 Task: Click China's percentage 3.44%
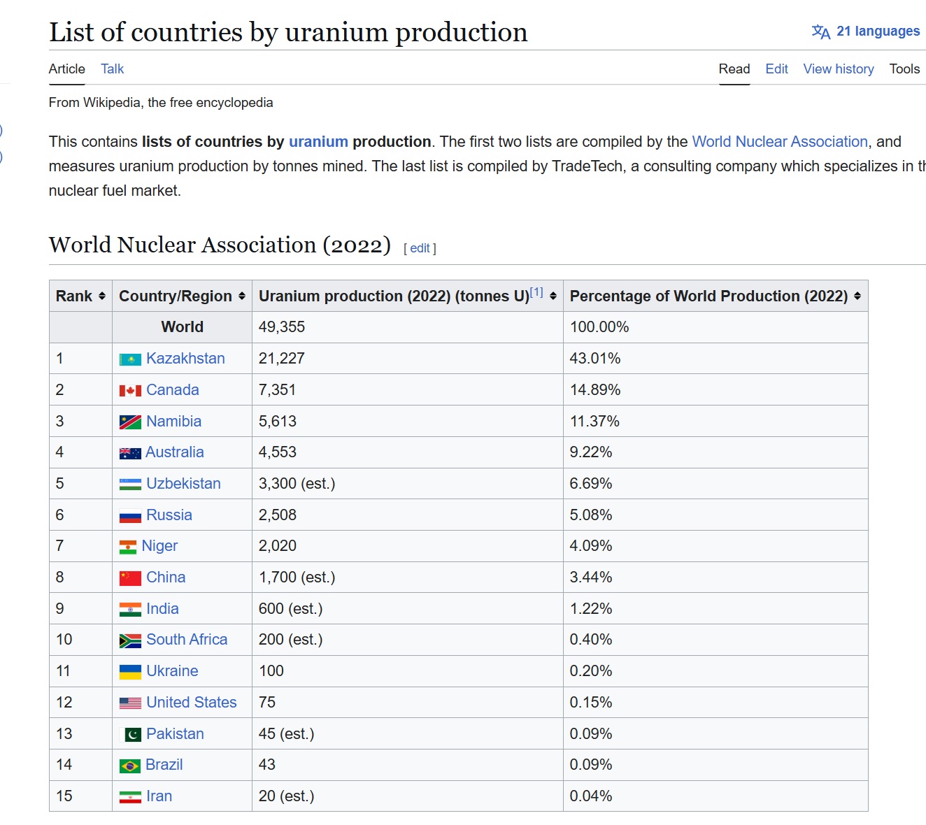click(591, 577)
